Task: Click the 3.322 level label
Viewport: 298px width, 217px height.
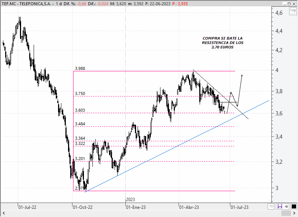Action: [x=80, y=143]
